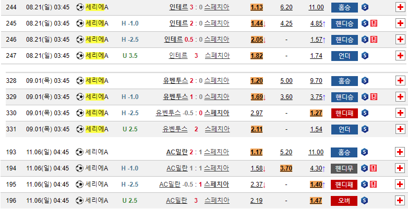Expand row 244 with the red plus

[400, 7]
